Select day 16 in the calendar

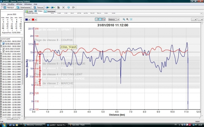coord(20,24)
